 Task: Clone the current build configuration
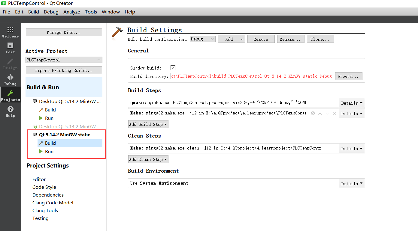click(x=320, y=39)
